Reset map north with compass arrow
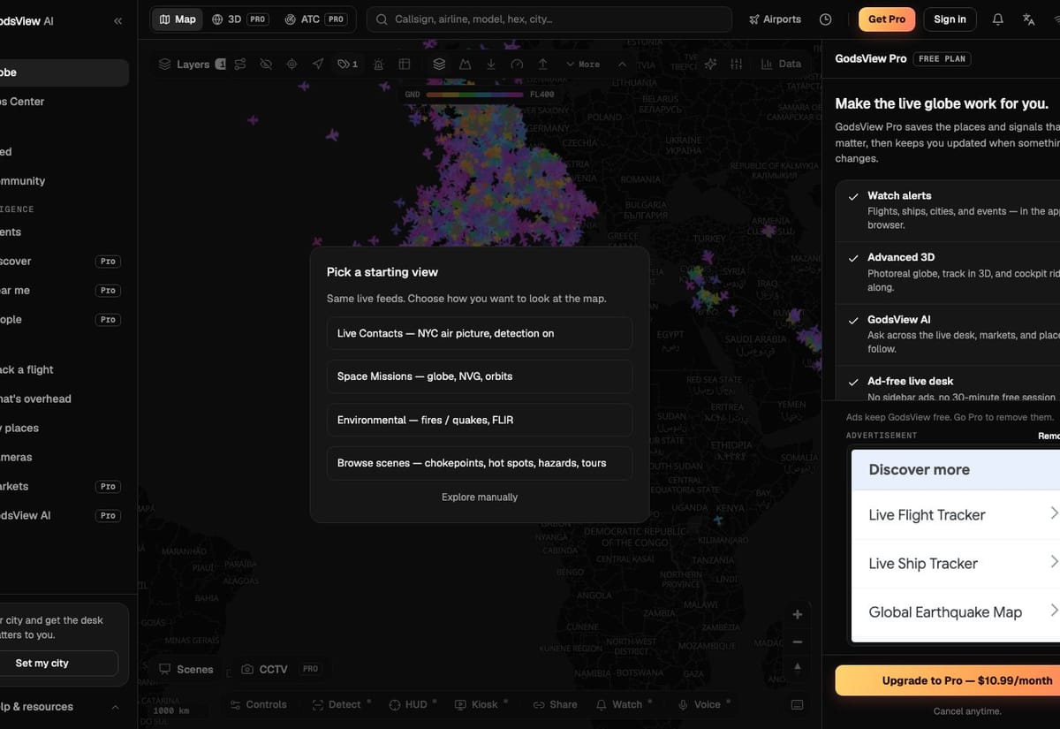The image size is (1060, 729). pos(798,667)
